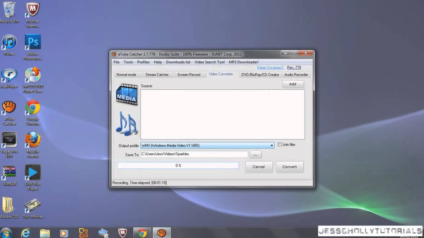
Task: Open the Downloads list menu
Action: click(x=178, y=62)
